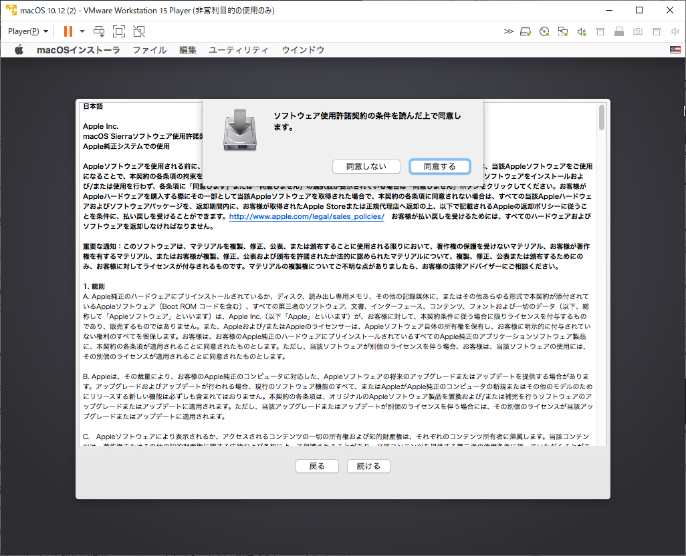Viewport: 686px width, 556px height.
Task: Click the Apple Inc. text line
Action: (100, 126)
